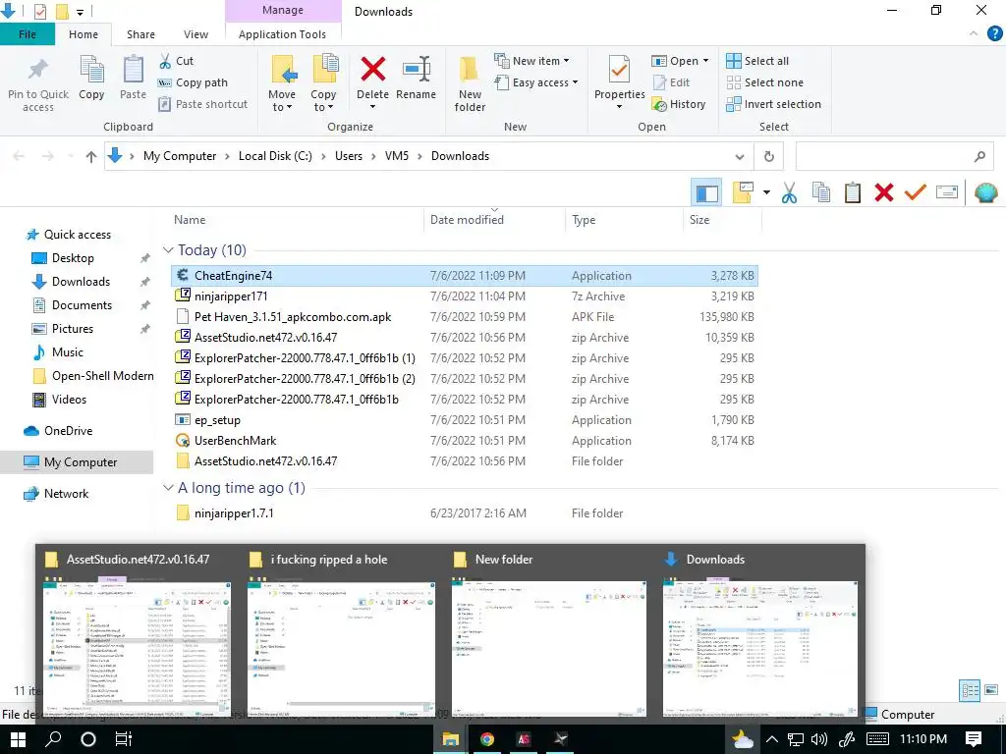Create a New folder from ribbon
The image size is (1006, 754).
tap(470, 84)
